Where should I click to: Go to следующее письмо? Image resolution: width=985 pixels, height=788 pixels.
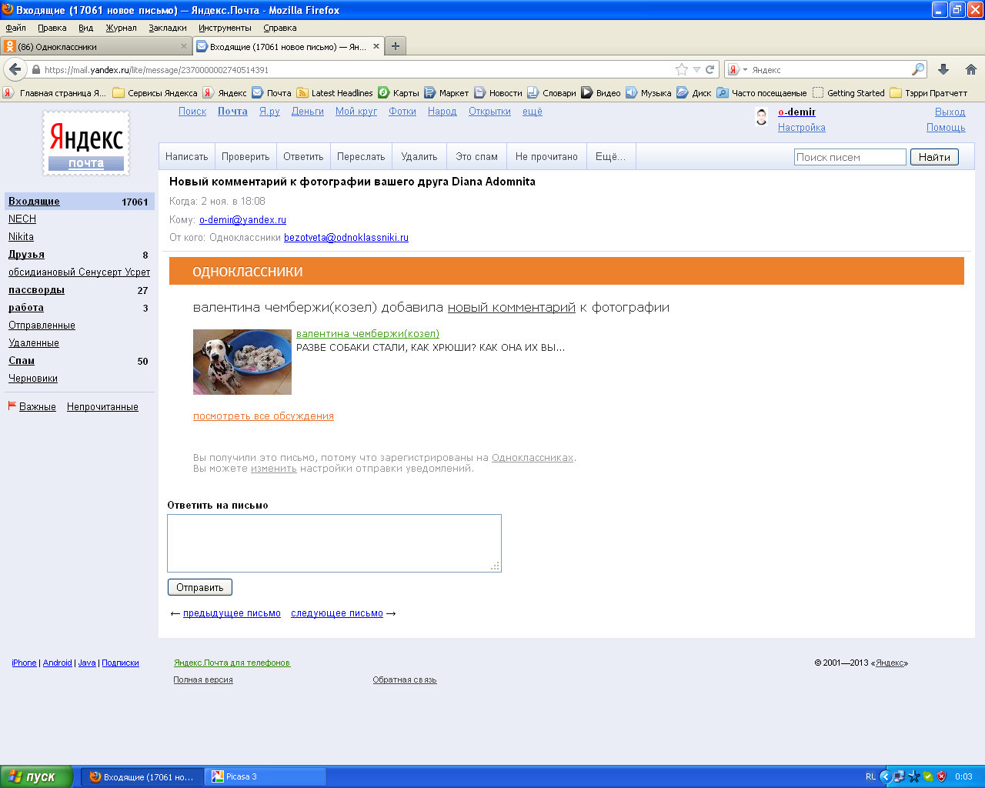(x=337, y=613)
